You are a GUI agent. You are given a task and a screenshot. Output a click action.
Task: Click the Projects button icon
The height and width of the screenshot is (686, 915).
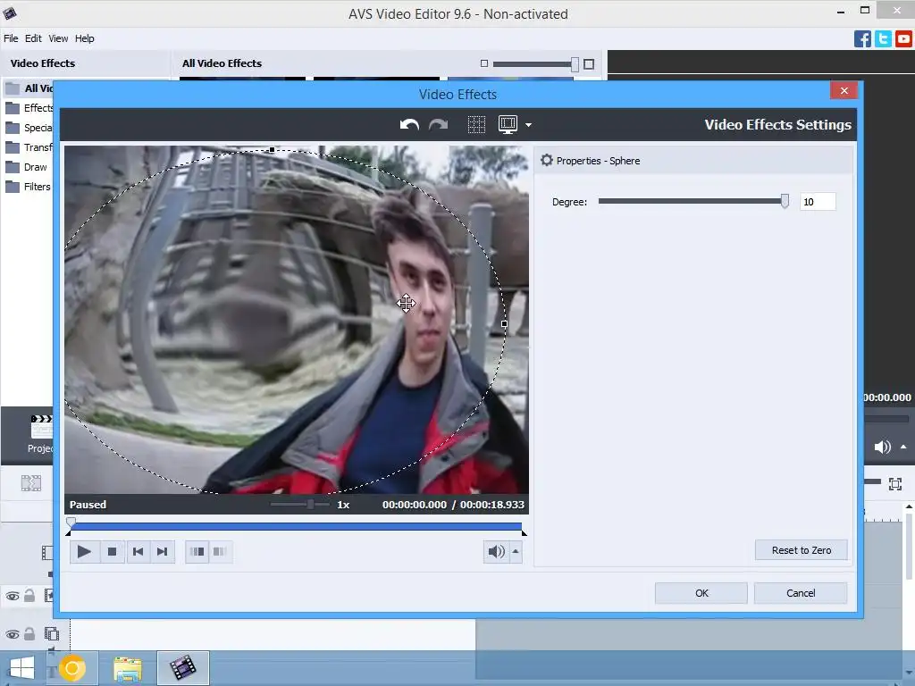click(41, 428)
